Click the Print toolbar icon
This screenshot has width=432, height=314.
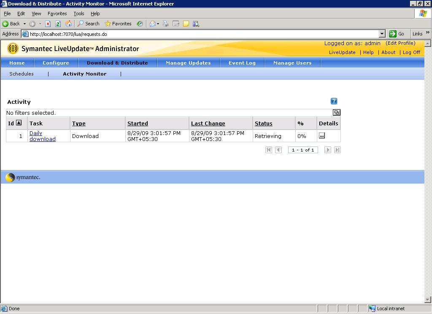(x=165, y=24)
